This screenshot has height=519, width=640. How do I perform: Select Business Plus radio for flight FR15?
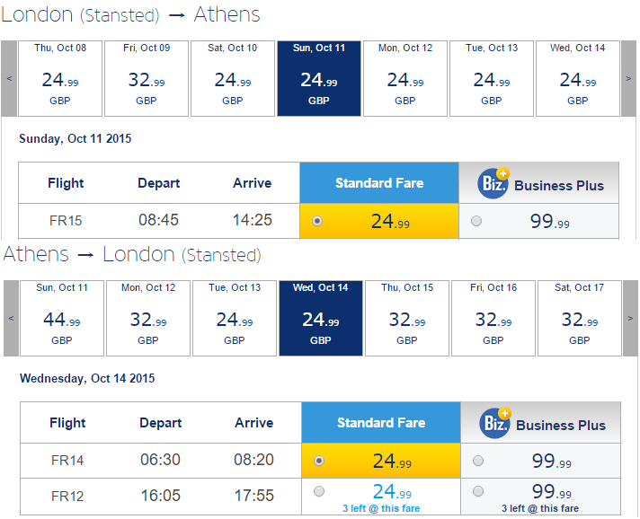(x=476, y=221)
